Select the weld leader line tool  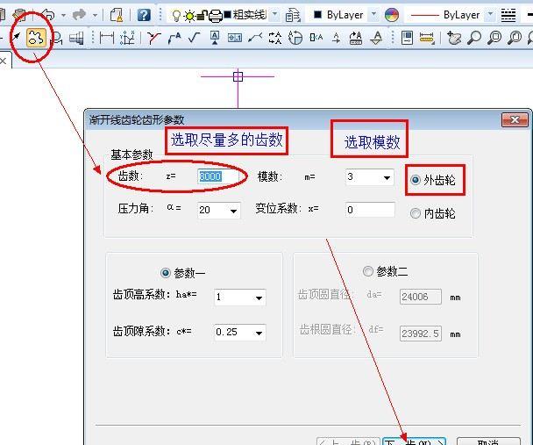pyautogui.click(x=255, y=38)
